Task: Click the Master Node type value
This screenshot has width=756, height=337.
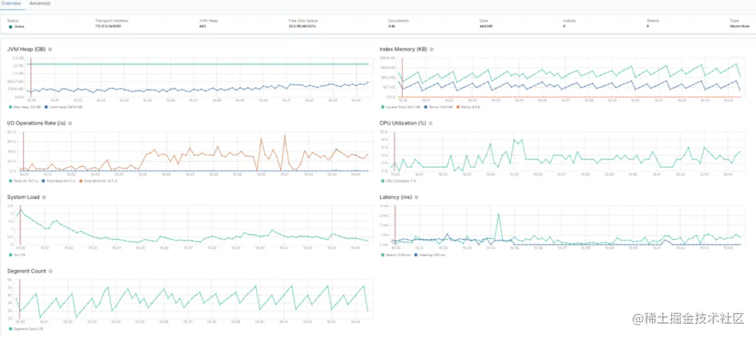Action: [739, 26]
